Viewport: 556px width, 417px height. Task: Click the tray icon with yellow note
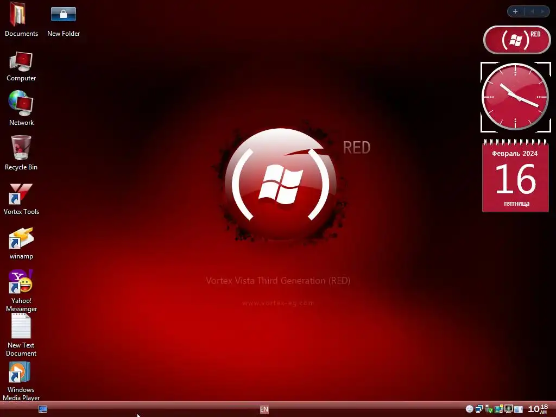point(499,409)
